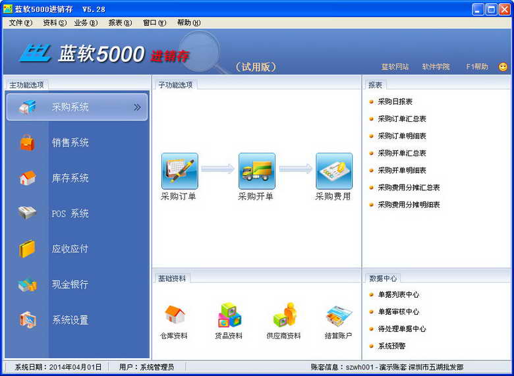
Task: Select POS 系统 in main menu
Action: click(x=70, y=213)
